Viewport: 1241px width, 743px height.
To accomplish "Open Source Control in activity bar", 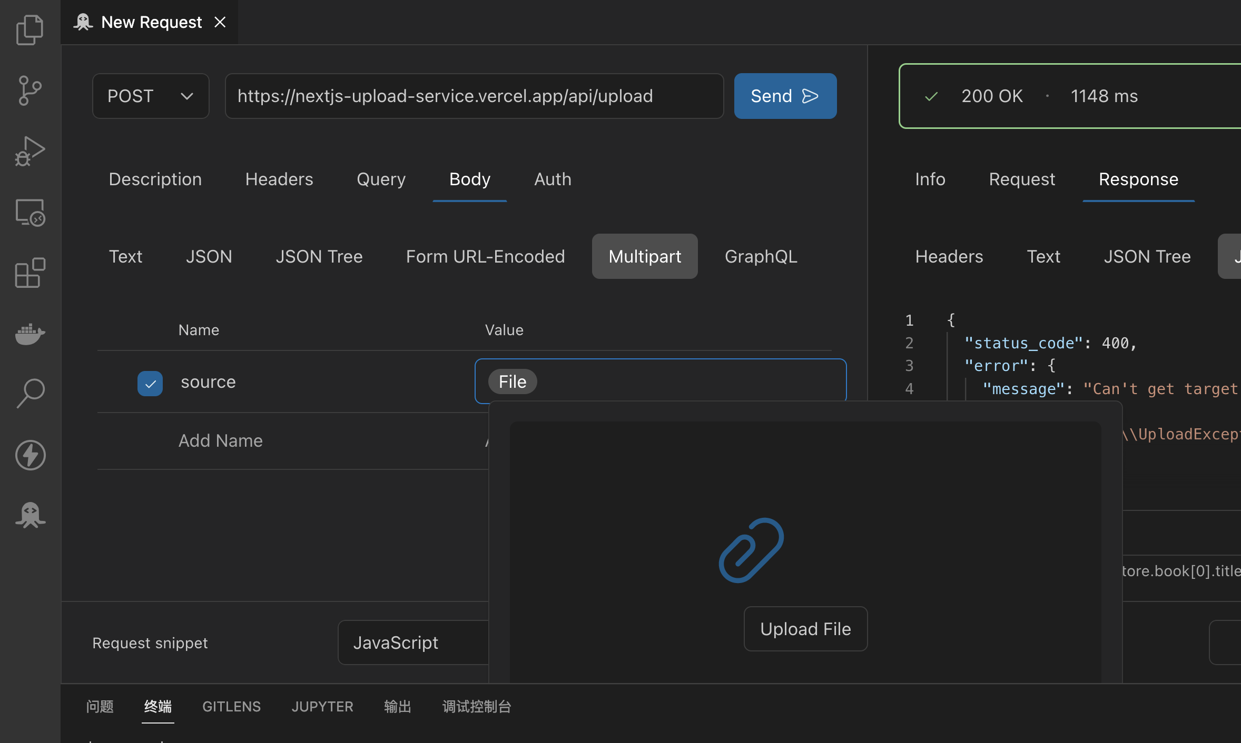I will coord(30,91).
